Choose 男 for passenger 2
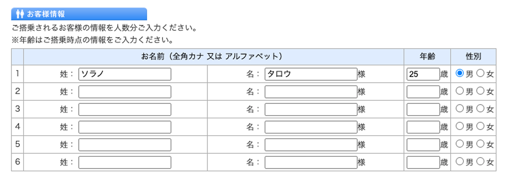 point(460,91)
